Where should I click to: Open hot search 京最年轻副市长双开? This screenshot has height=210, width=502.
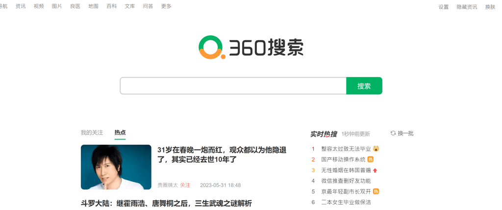346,191
